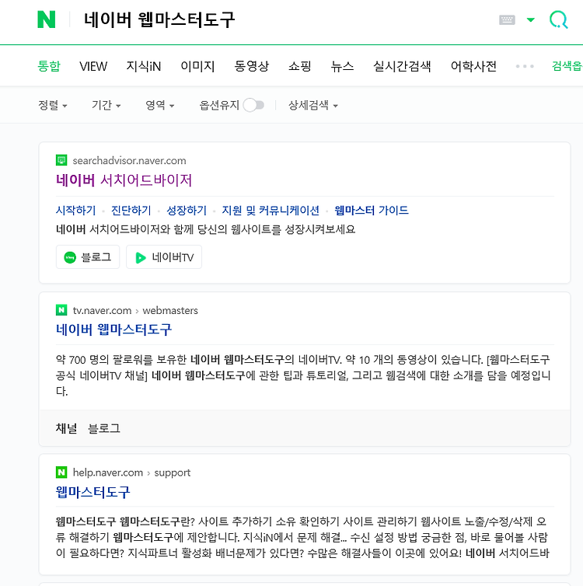Open the searchadvisor.naver.com URL
This screenshot has height=586, width=583.
129,160
